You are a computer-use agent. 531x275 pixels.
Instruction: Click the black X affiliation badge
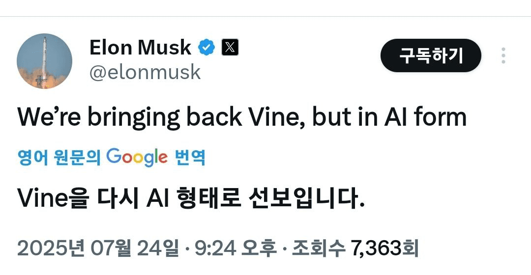[x=230, y=47]
